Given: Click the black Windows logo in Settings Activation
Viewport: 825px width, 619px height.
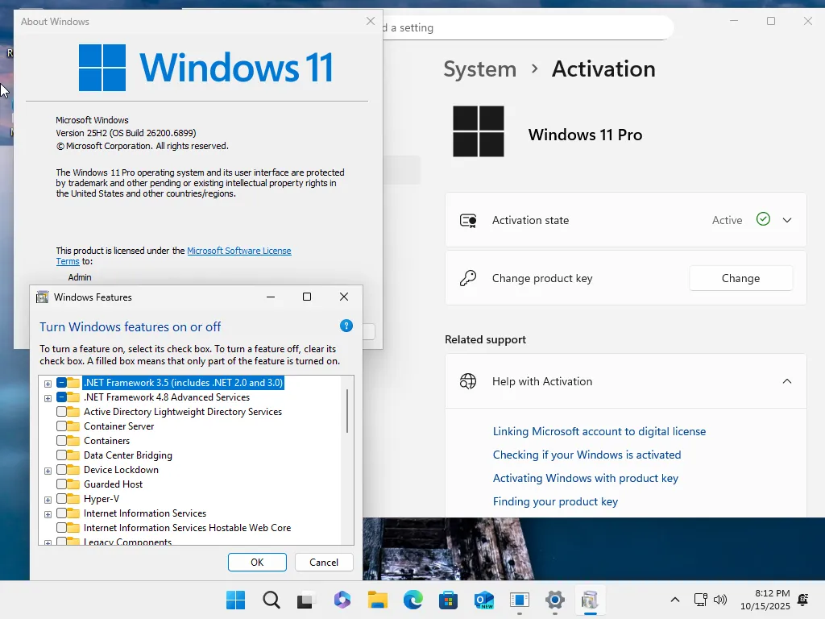Looking at the screenshot, I should pos(479,131).
